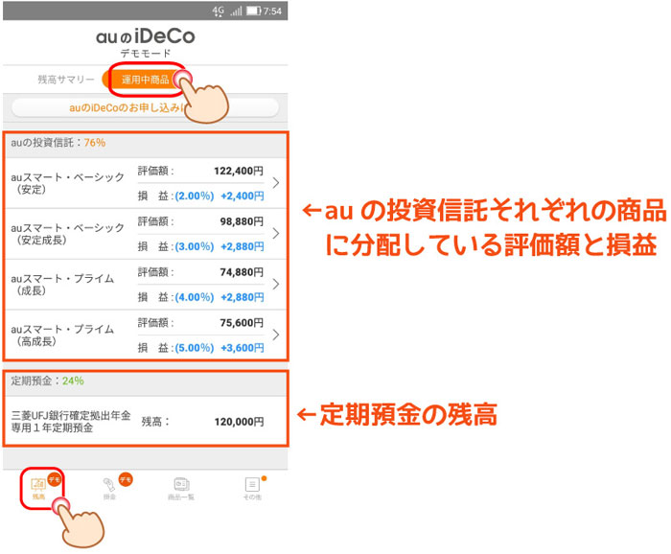
Task: Click the auの投資信託:76% header
Action: (x=58, y=143)
